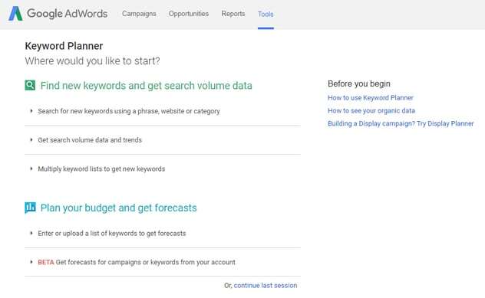Expand 'Enter or upload a list of keywords' arrow
This screenshot has width=485, height=298.
31,233
